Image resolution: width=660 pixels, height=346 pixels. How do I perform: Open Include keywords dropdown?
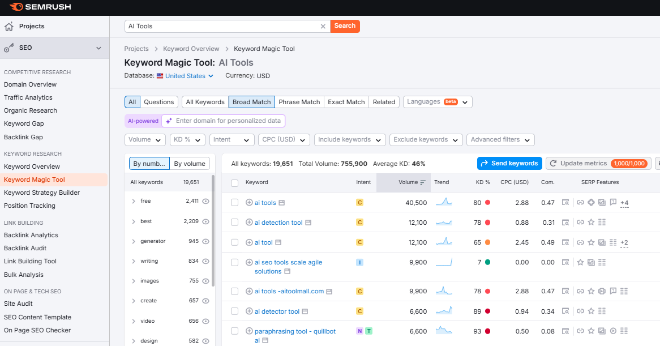(350, 140)
